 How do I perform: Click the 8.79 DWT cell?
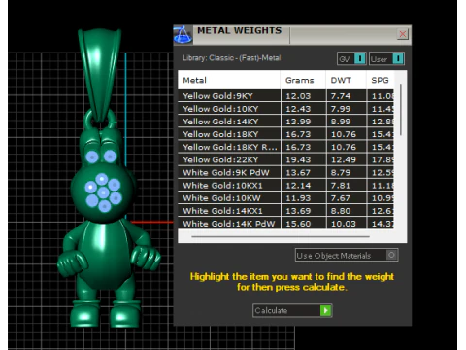point(347,172)
